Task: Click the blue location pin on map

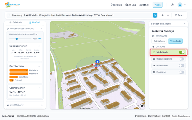Action: coord(97,62)
